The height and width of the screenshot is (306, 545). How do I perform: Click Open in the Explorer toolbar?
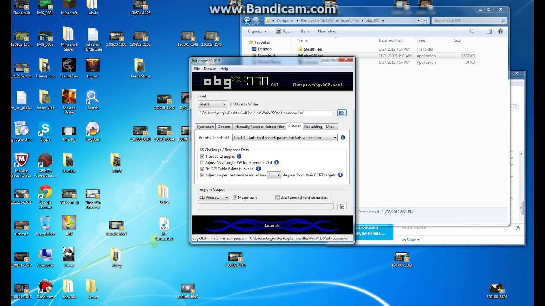click(284, 31)
